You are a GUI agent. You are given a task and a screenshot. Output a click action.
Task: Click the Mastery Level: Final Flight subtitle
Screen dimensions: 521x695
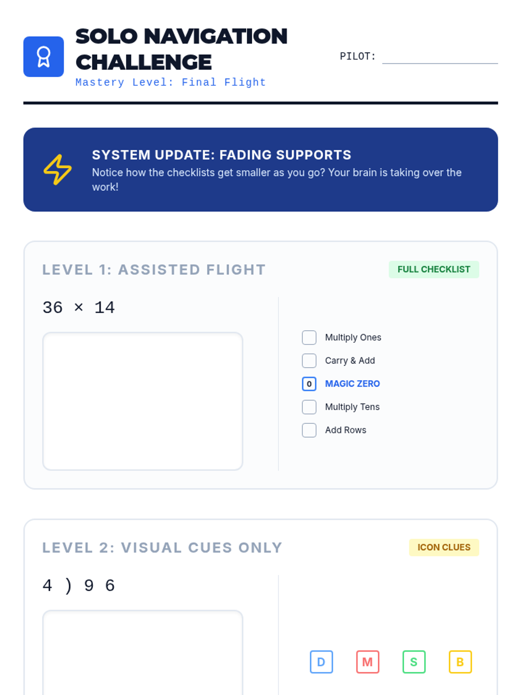(171, 83)
